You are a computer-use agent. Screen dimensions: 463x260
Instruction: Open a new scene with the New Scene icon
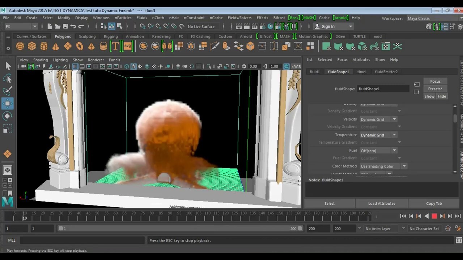(50, 26)
